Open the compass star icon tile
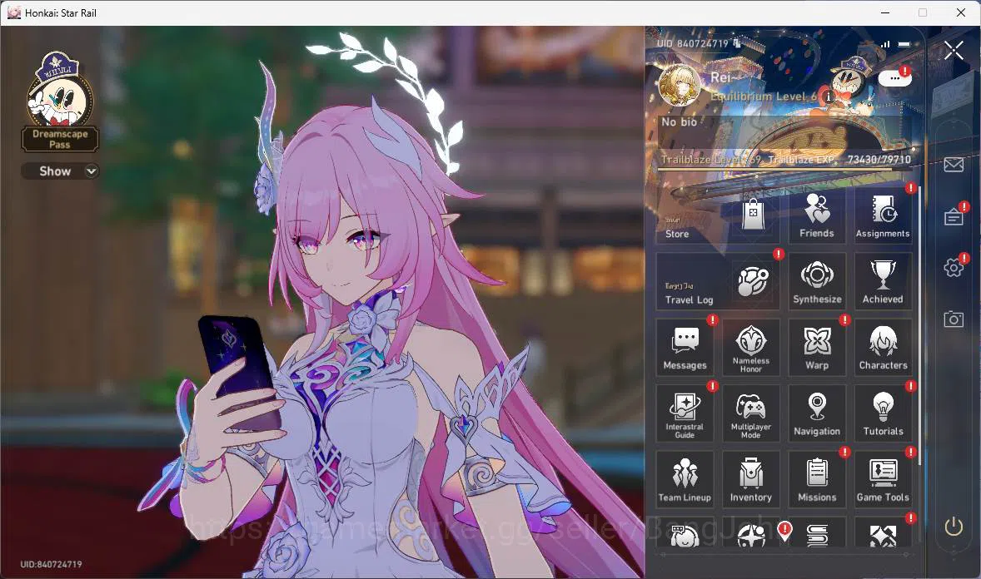The width and height of the screenshot is (981, 579). 751,533
